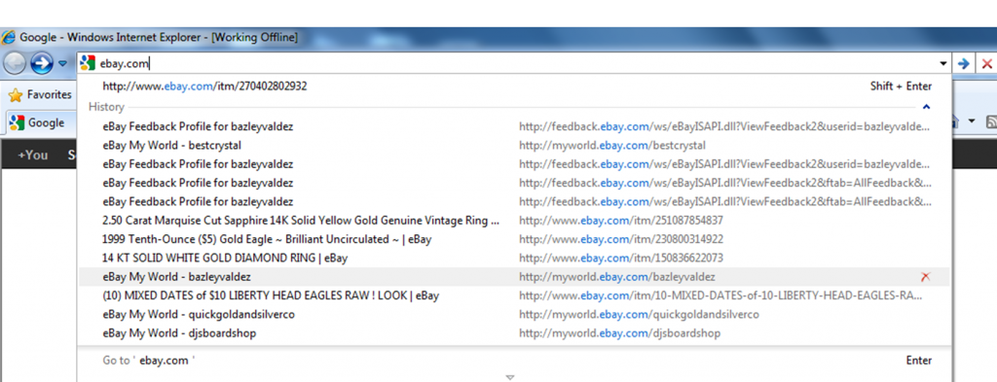The image size is (997, 382).
Task: Open the Home button dropdown arrow on command bar
Action: 972,122
